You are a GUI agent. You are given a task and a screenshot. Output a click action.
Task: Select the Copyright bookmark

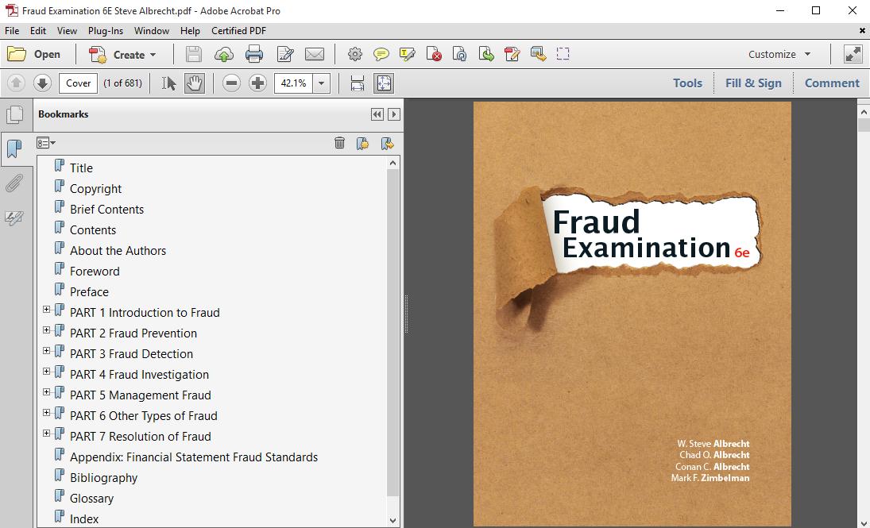(x=95, y=189)
